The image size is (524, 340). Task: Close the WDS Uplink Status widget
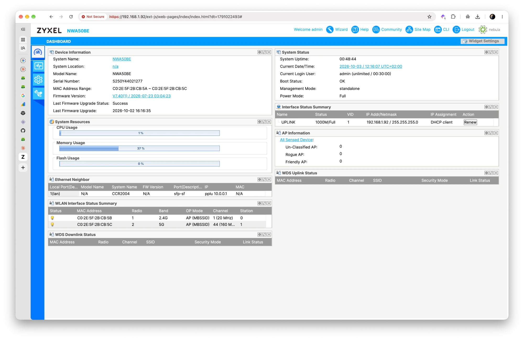(496, 173)
